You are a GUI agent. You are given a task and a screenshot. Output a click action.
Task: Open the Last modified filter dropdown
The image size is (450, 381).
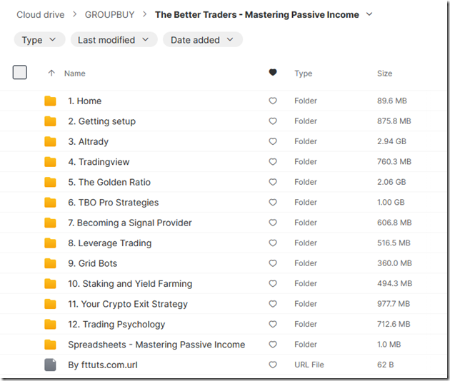click(114, 39)
